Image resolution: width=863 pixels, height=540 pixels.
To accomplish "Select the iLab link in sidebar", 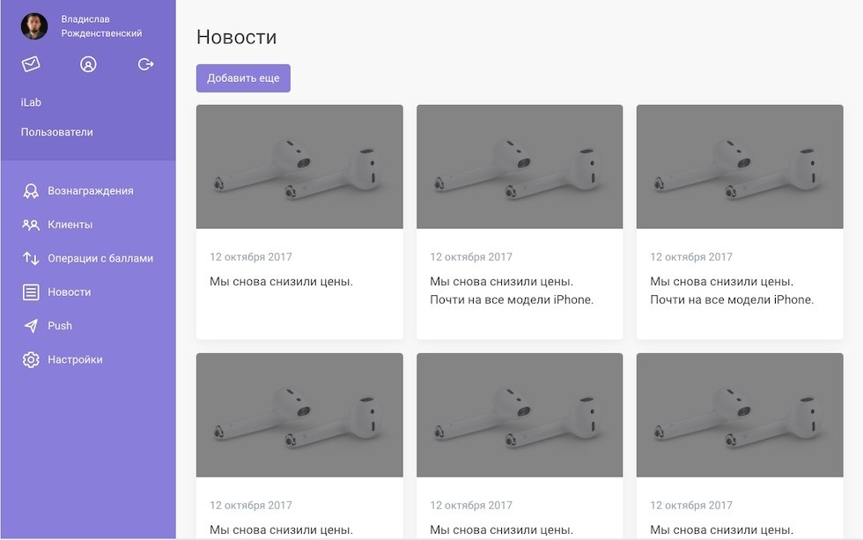I will pos(32,102).
